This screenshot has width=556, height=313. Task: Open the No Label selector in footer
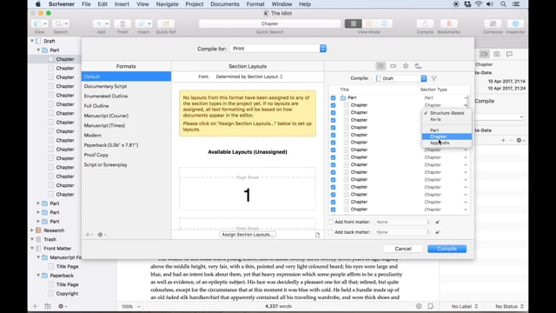(465, 306)
